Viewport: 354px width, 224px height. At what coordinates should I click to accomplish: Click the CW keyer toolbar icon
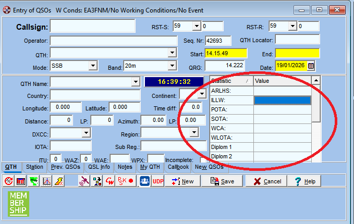click(110, 181)
